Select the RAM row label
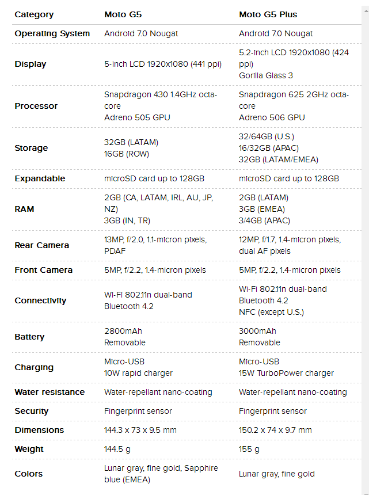Image resolution: width=369 pixels, height=495 pixels. coord(24,209)
